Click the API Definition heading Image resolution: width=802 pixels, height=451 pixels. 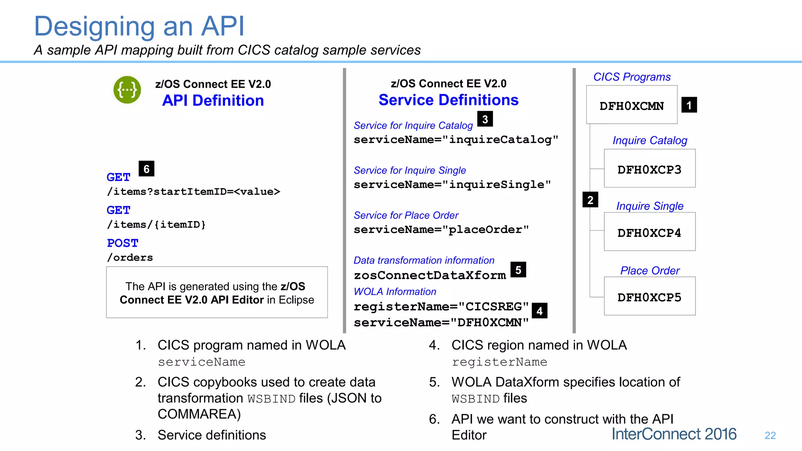(213, 101)
